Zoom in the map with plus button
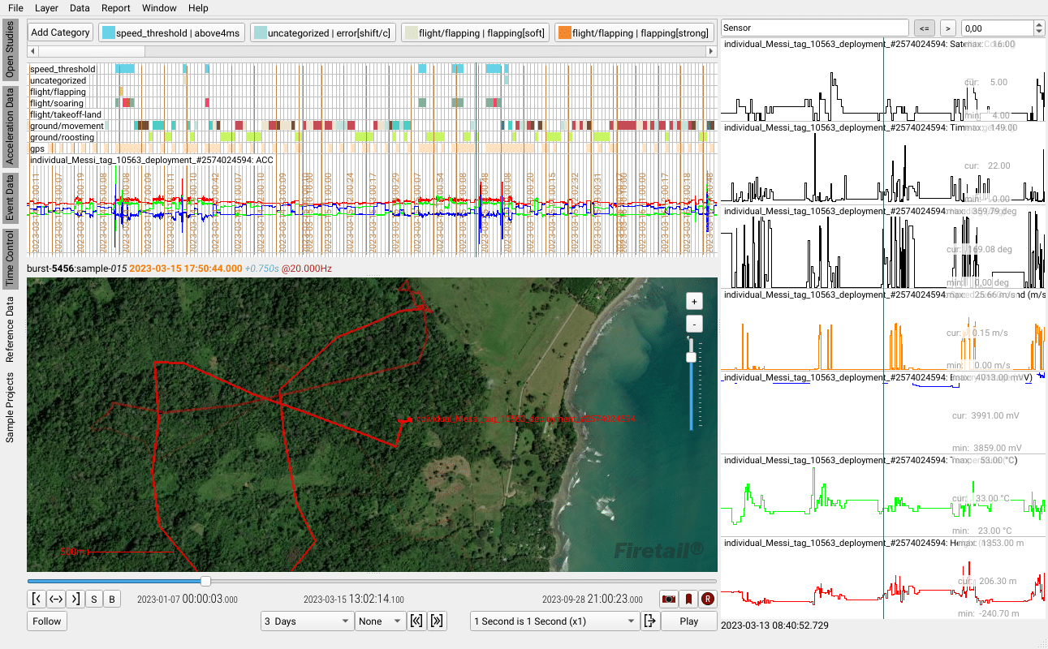 [x=693, y=301]
